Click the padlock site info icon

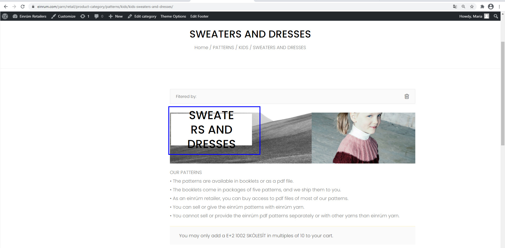(x=33, y=7)
